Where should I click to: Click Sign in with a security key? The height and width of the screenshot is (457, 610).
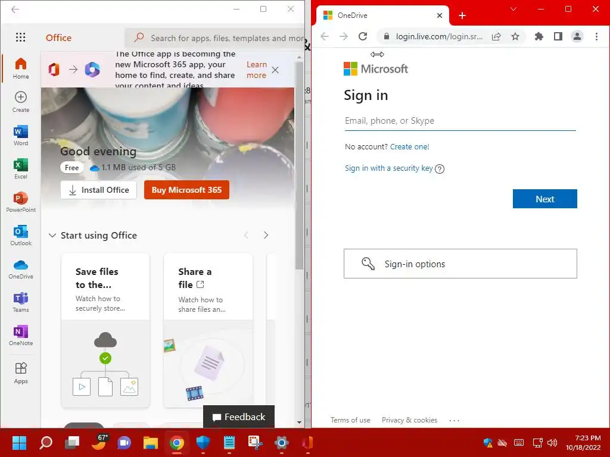388,168
